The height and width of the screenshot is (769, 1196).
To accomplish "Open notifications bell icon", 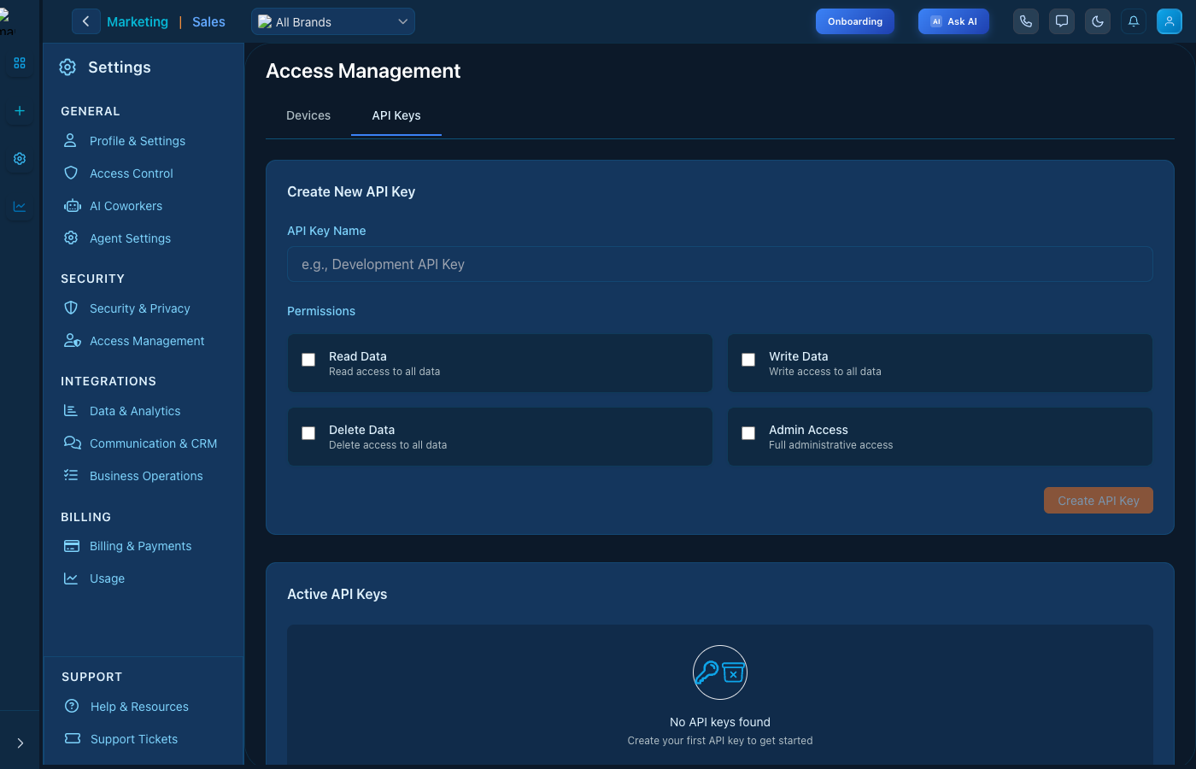I will click(x=1134, y=21).
